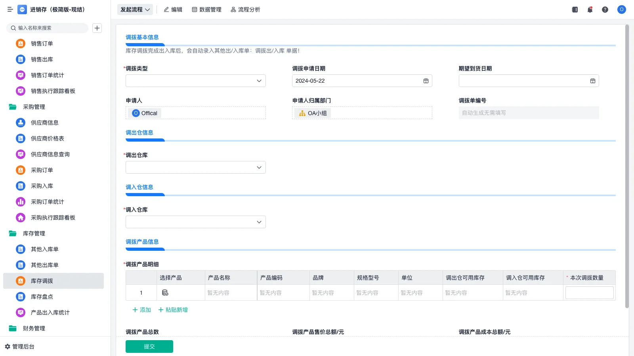Open the help question mark icon
Screen dimensions: 634x356
click(605, 9)
